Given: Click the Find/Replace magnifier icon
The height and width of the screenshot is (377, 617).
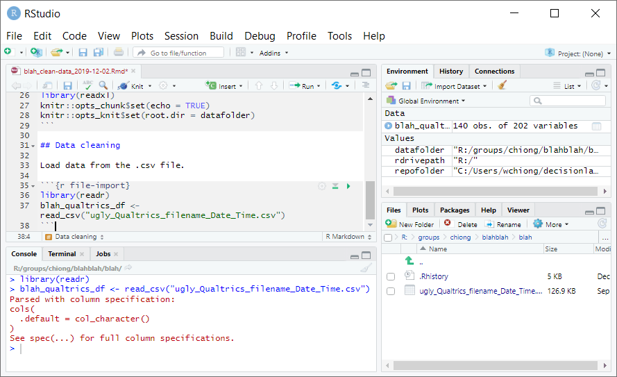Looking at the screenshot, I should [103, 85].
